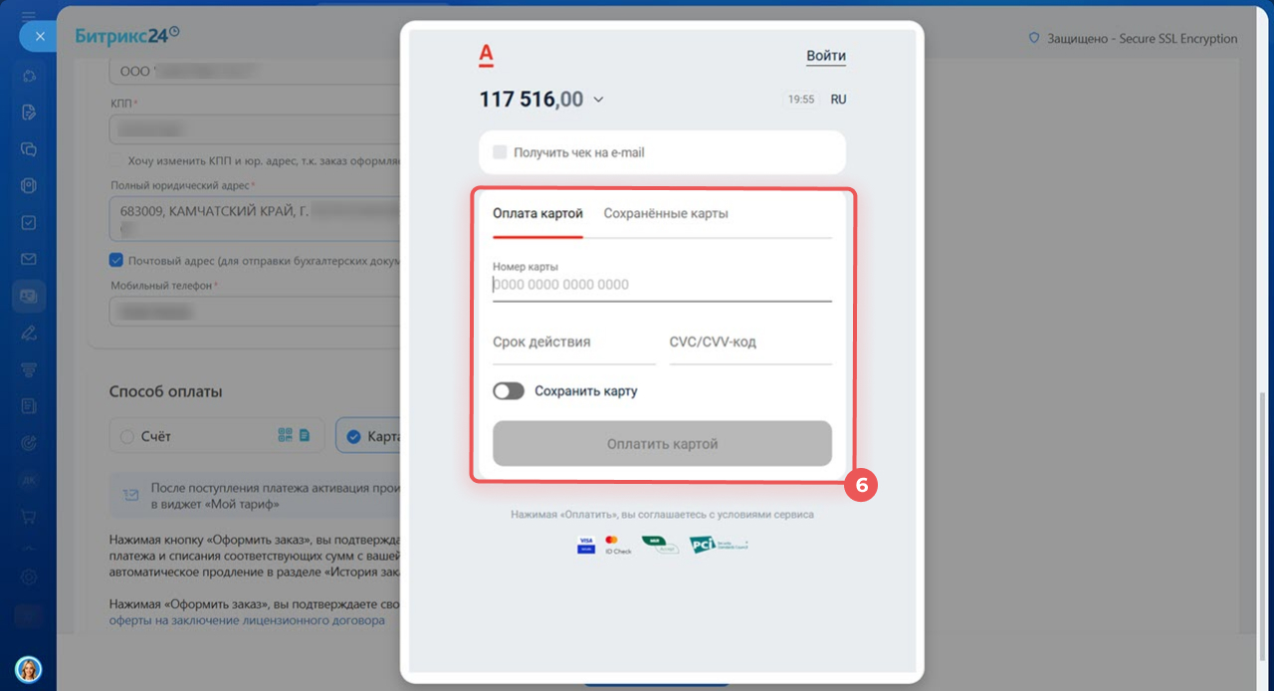Check the Получить чек на e-mail box
Viewport: 1274px width, 691px height.
500,152
